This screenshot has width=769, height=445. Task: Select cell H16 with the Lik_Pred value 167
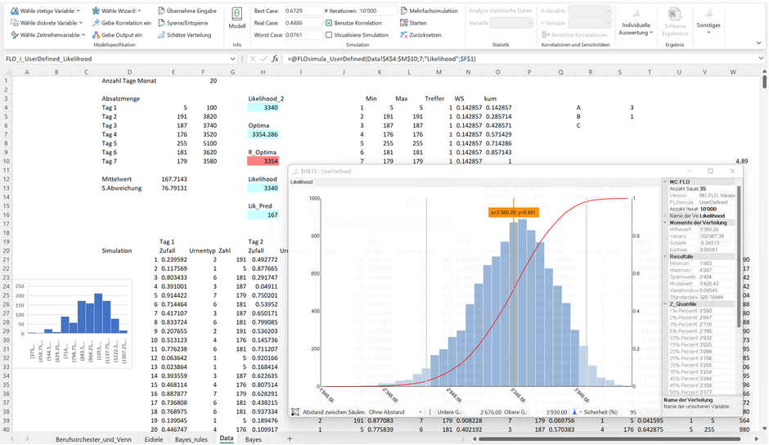(x=263, y=215)
